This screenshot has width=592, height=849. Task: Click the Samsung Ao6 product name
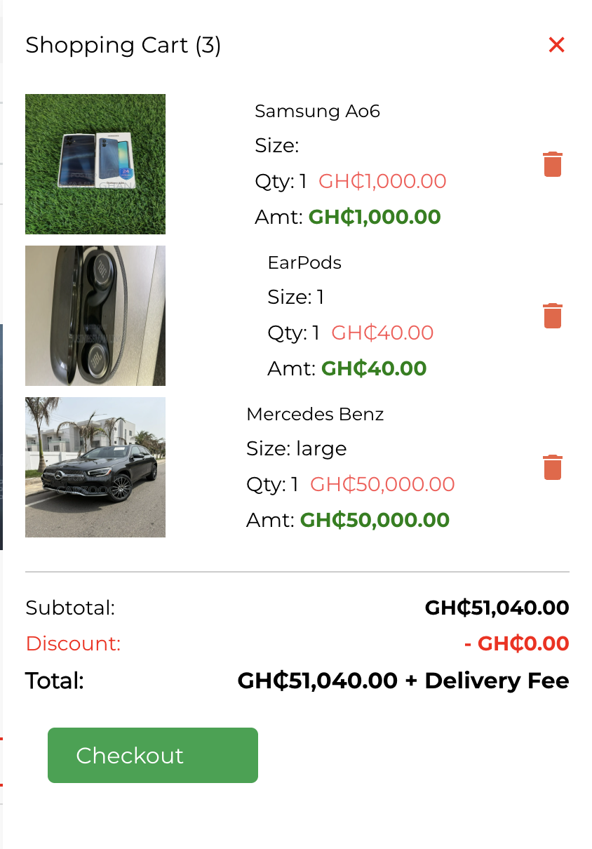[x=317, y=111]
